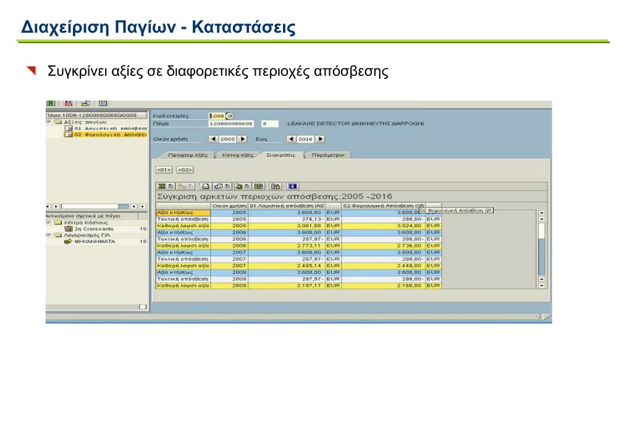Click the graphic chart icon in grid toolbar
Image resolution: width=632 pixels, height=437 pixels.
[x=276, y=186]
